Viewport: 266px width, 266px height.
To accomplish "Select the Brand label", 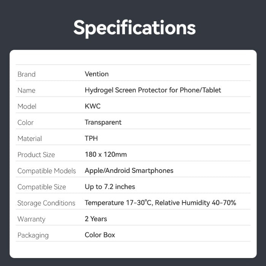I will coord(27,74).
